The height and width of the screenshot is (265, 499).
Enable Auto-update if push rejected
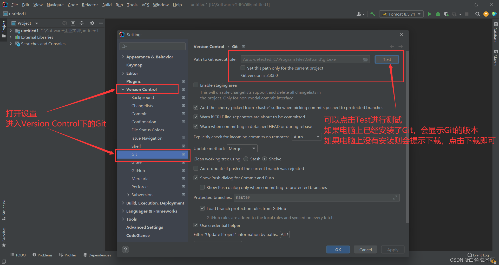pyautogui.click(x=196, y=168)
